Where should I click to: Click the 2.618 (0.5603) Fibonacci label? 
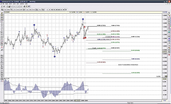pos(101,62)
